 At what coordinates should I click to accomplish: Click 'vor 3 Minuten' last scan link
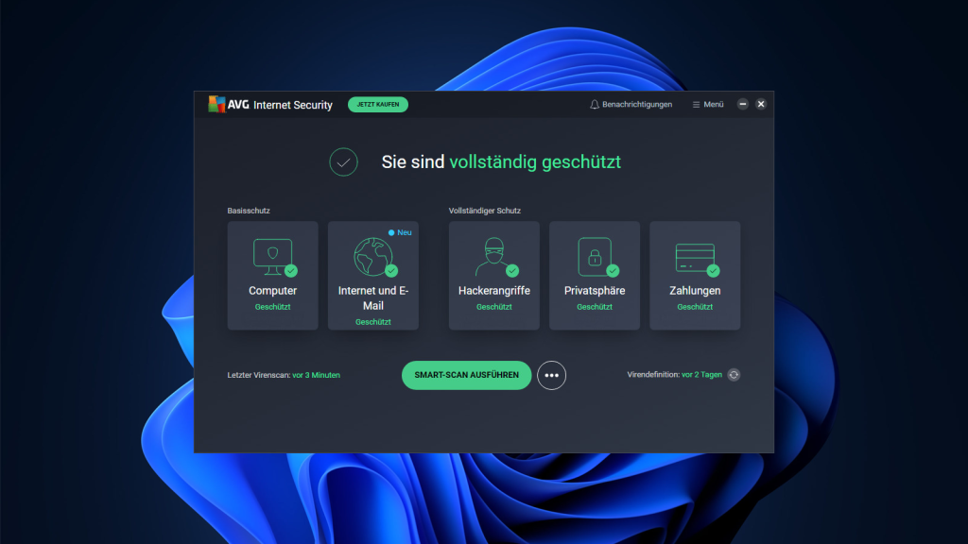(316, 375)
